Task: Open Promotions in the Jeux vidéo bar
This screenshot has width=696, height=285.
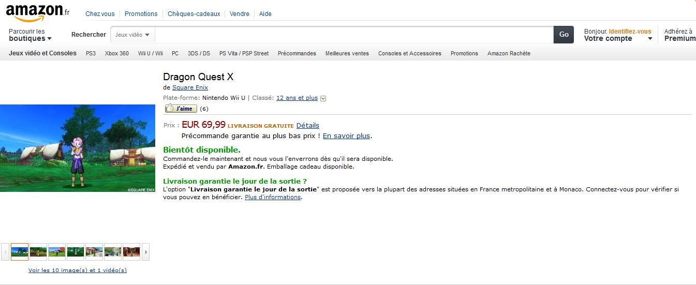Action: pos(464,53)
